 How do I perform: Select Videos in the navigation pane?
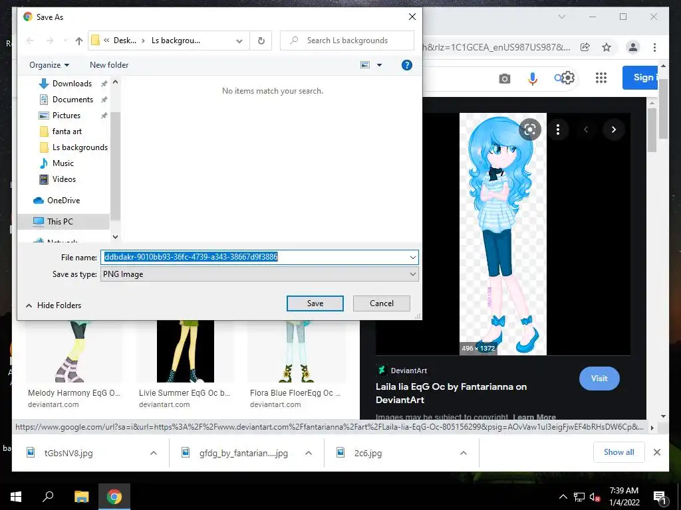pyautogui.click(x=64, y=179)
